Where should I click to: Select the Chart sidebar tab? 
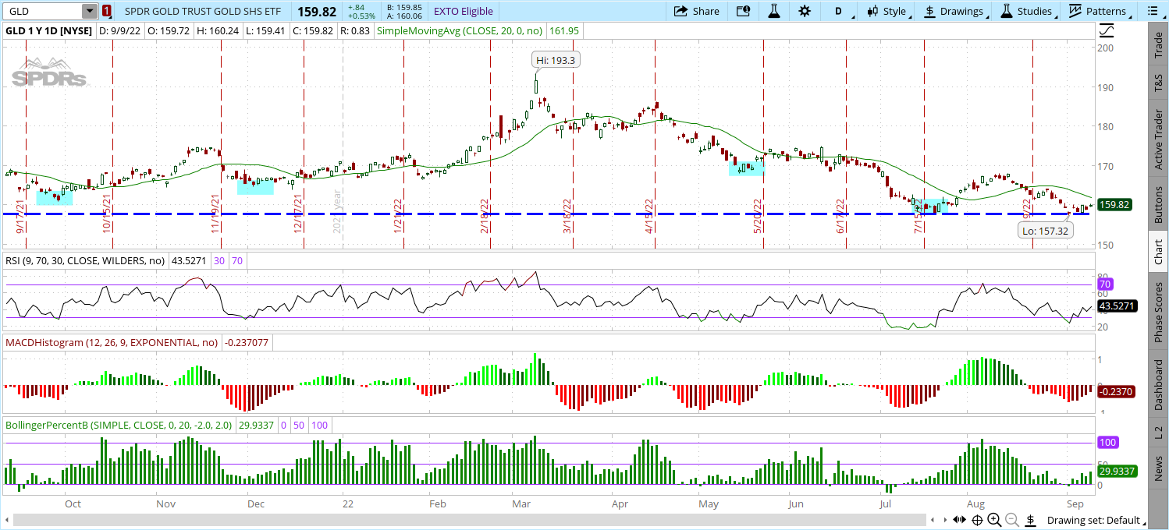(1158, 253)
